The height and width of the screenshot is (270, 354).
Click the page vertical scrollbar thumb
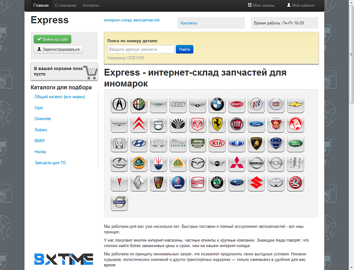click(351, 54)
